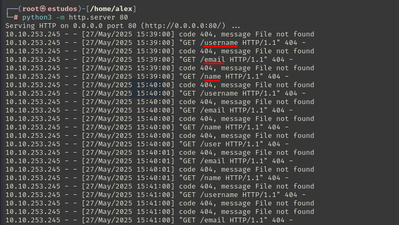This screenshot has height=225, width=399.
Task: Click the /home/alex directory path
Action: click(x=111, y=9)
